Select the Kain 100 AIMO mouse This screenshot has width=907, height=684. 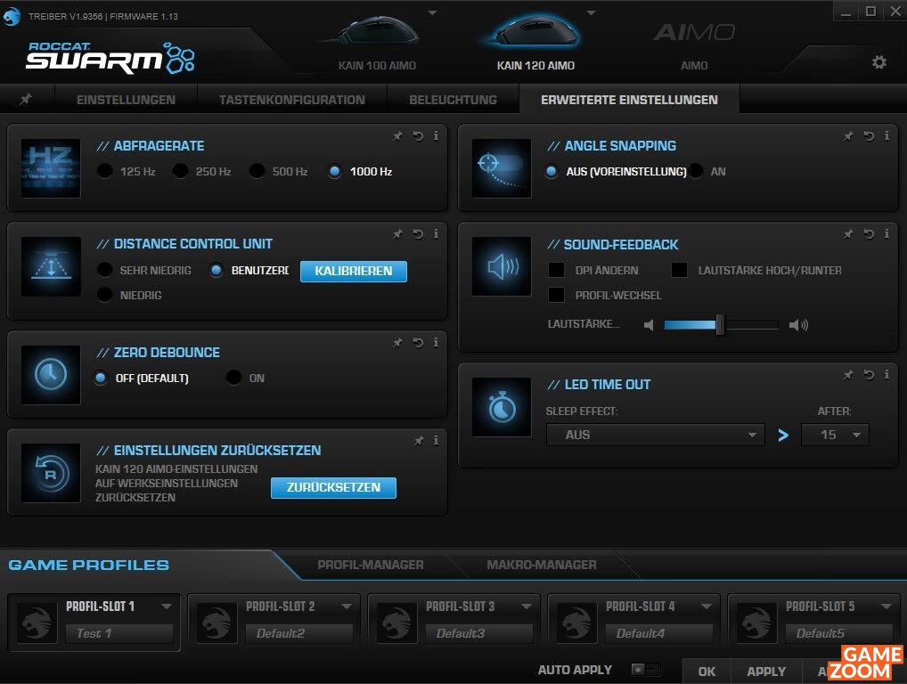377,44
